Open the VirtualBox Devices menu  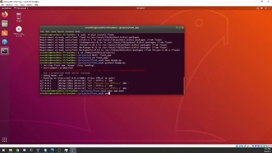[29, 5]
